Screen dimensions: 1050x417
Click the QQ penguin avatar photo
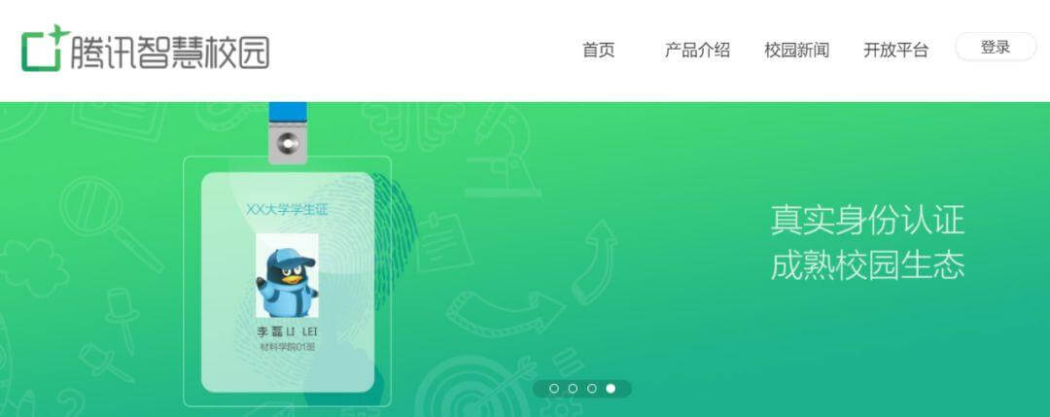pos(287,276)
